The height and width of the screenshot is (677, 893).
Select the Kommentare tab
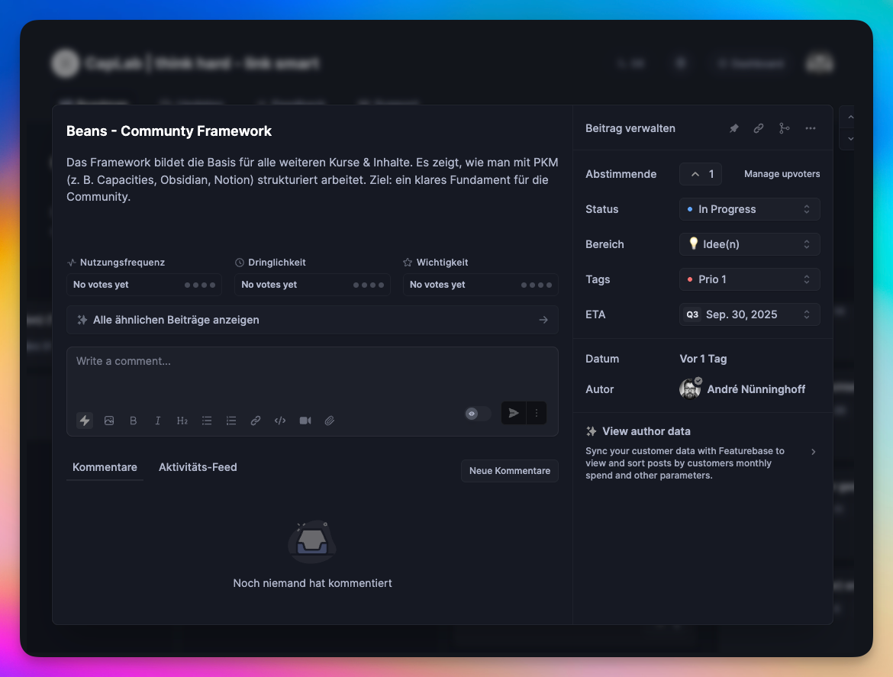pyautogui.click(x=105, y=467)
